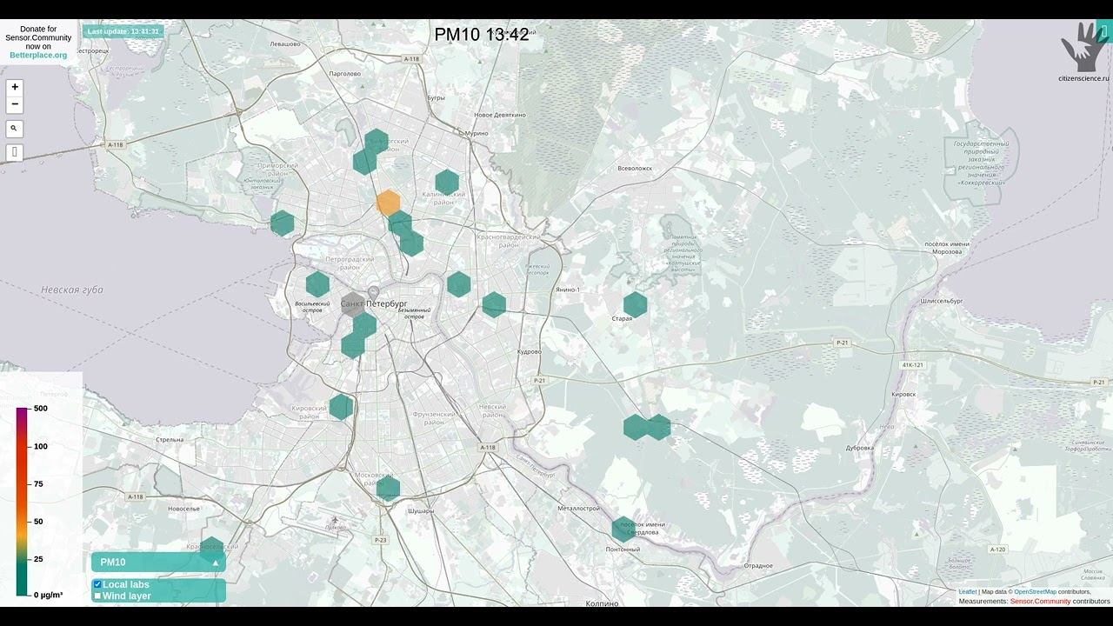Open the map search magnifier button
This screenshot has width=1113, height=626.
click(x=15, y=129)
